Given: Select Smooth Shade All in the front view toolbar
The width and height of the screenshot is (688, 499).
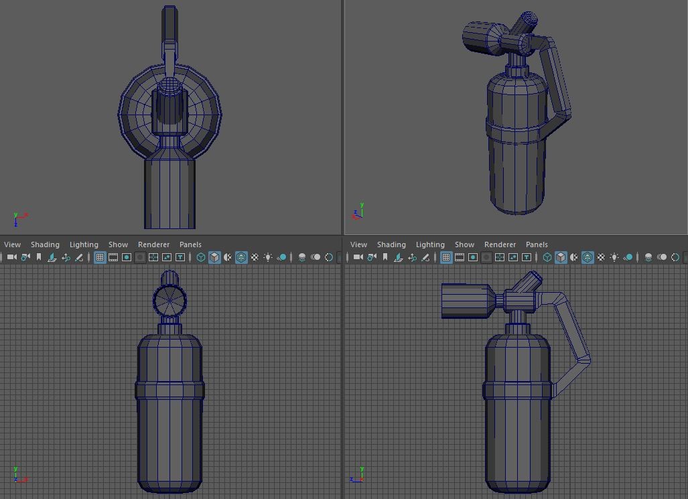Looking at the screenshot, I should pos(214,257).
